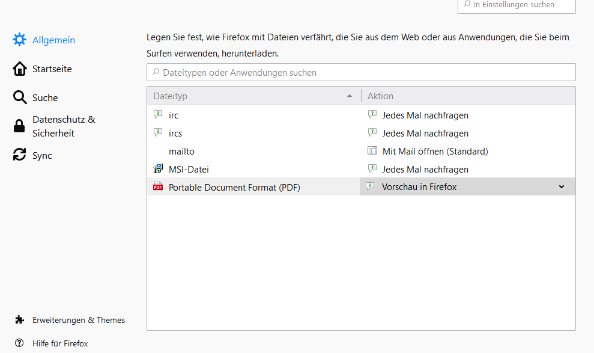Switch to the Sync settings section
The width and height of the screenshot is (594, 353).
[43, 155]
